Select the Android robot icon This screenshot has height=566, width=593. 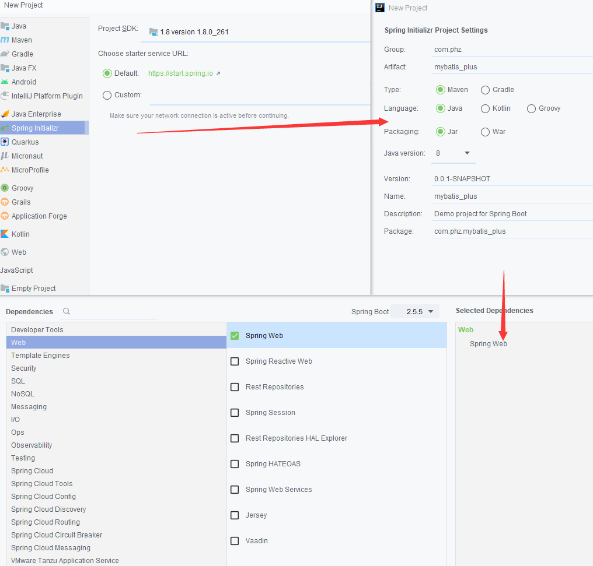(5, 82)
